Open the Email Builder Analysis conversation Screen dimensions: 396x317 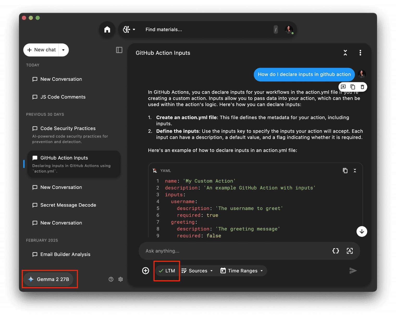pyautogui.click(x=74, y=254)
